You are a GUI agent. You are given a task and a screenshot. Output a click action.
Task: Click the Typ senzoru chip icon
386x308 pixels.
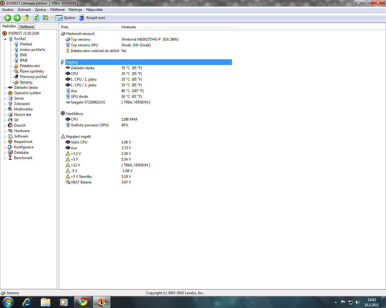[68, 39]
